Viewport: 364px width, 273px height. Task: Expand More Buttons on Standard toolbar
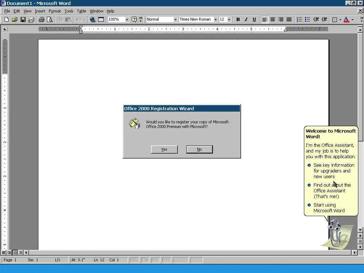pyautogui.click(x=141, y=20)
